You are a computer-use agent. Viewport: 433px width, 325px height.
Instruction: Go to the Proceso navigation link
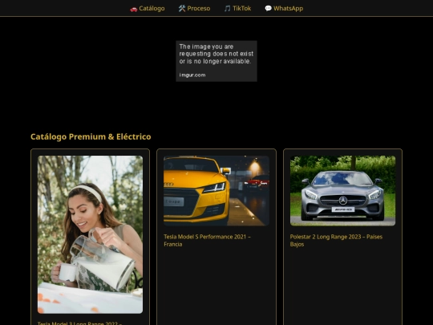[194, 8]
